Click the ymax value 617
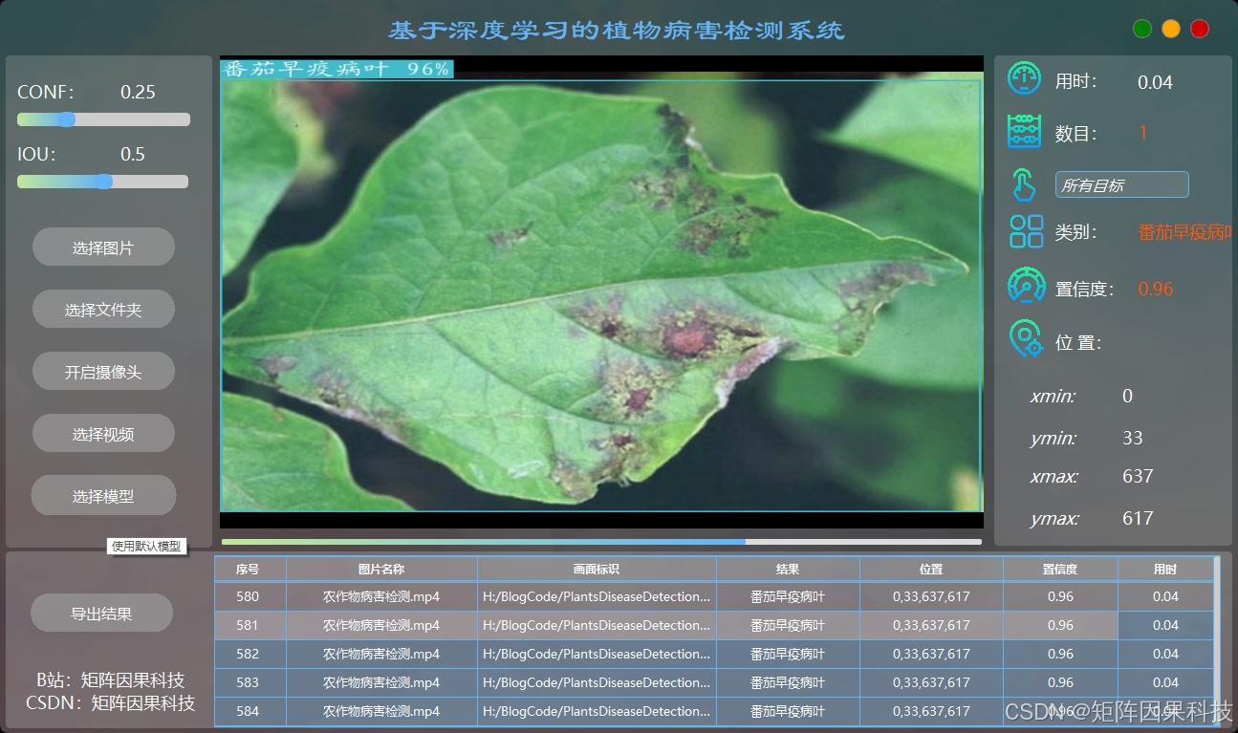 [x=1138, y=518]
